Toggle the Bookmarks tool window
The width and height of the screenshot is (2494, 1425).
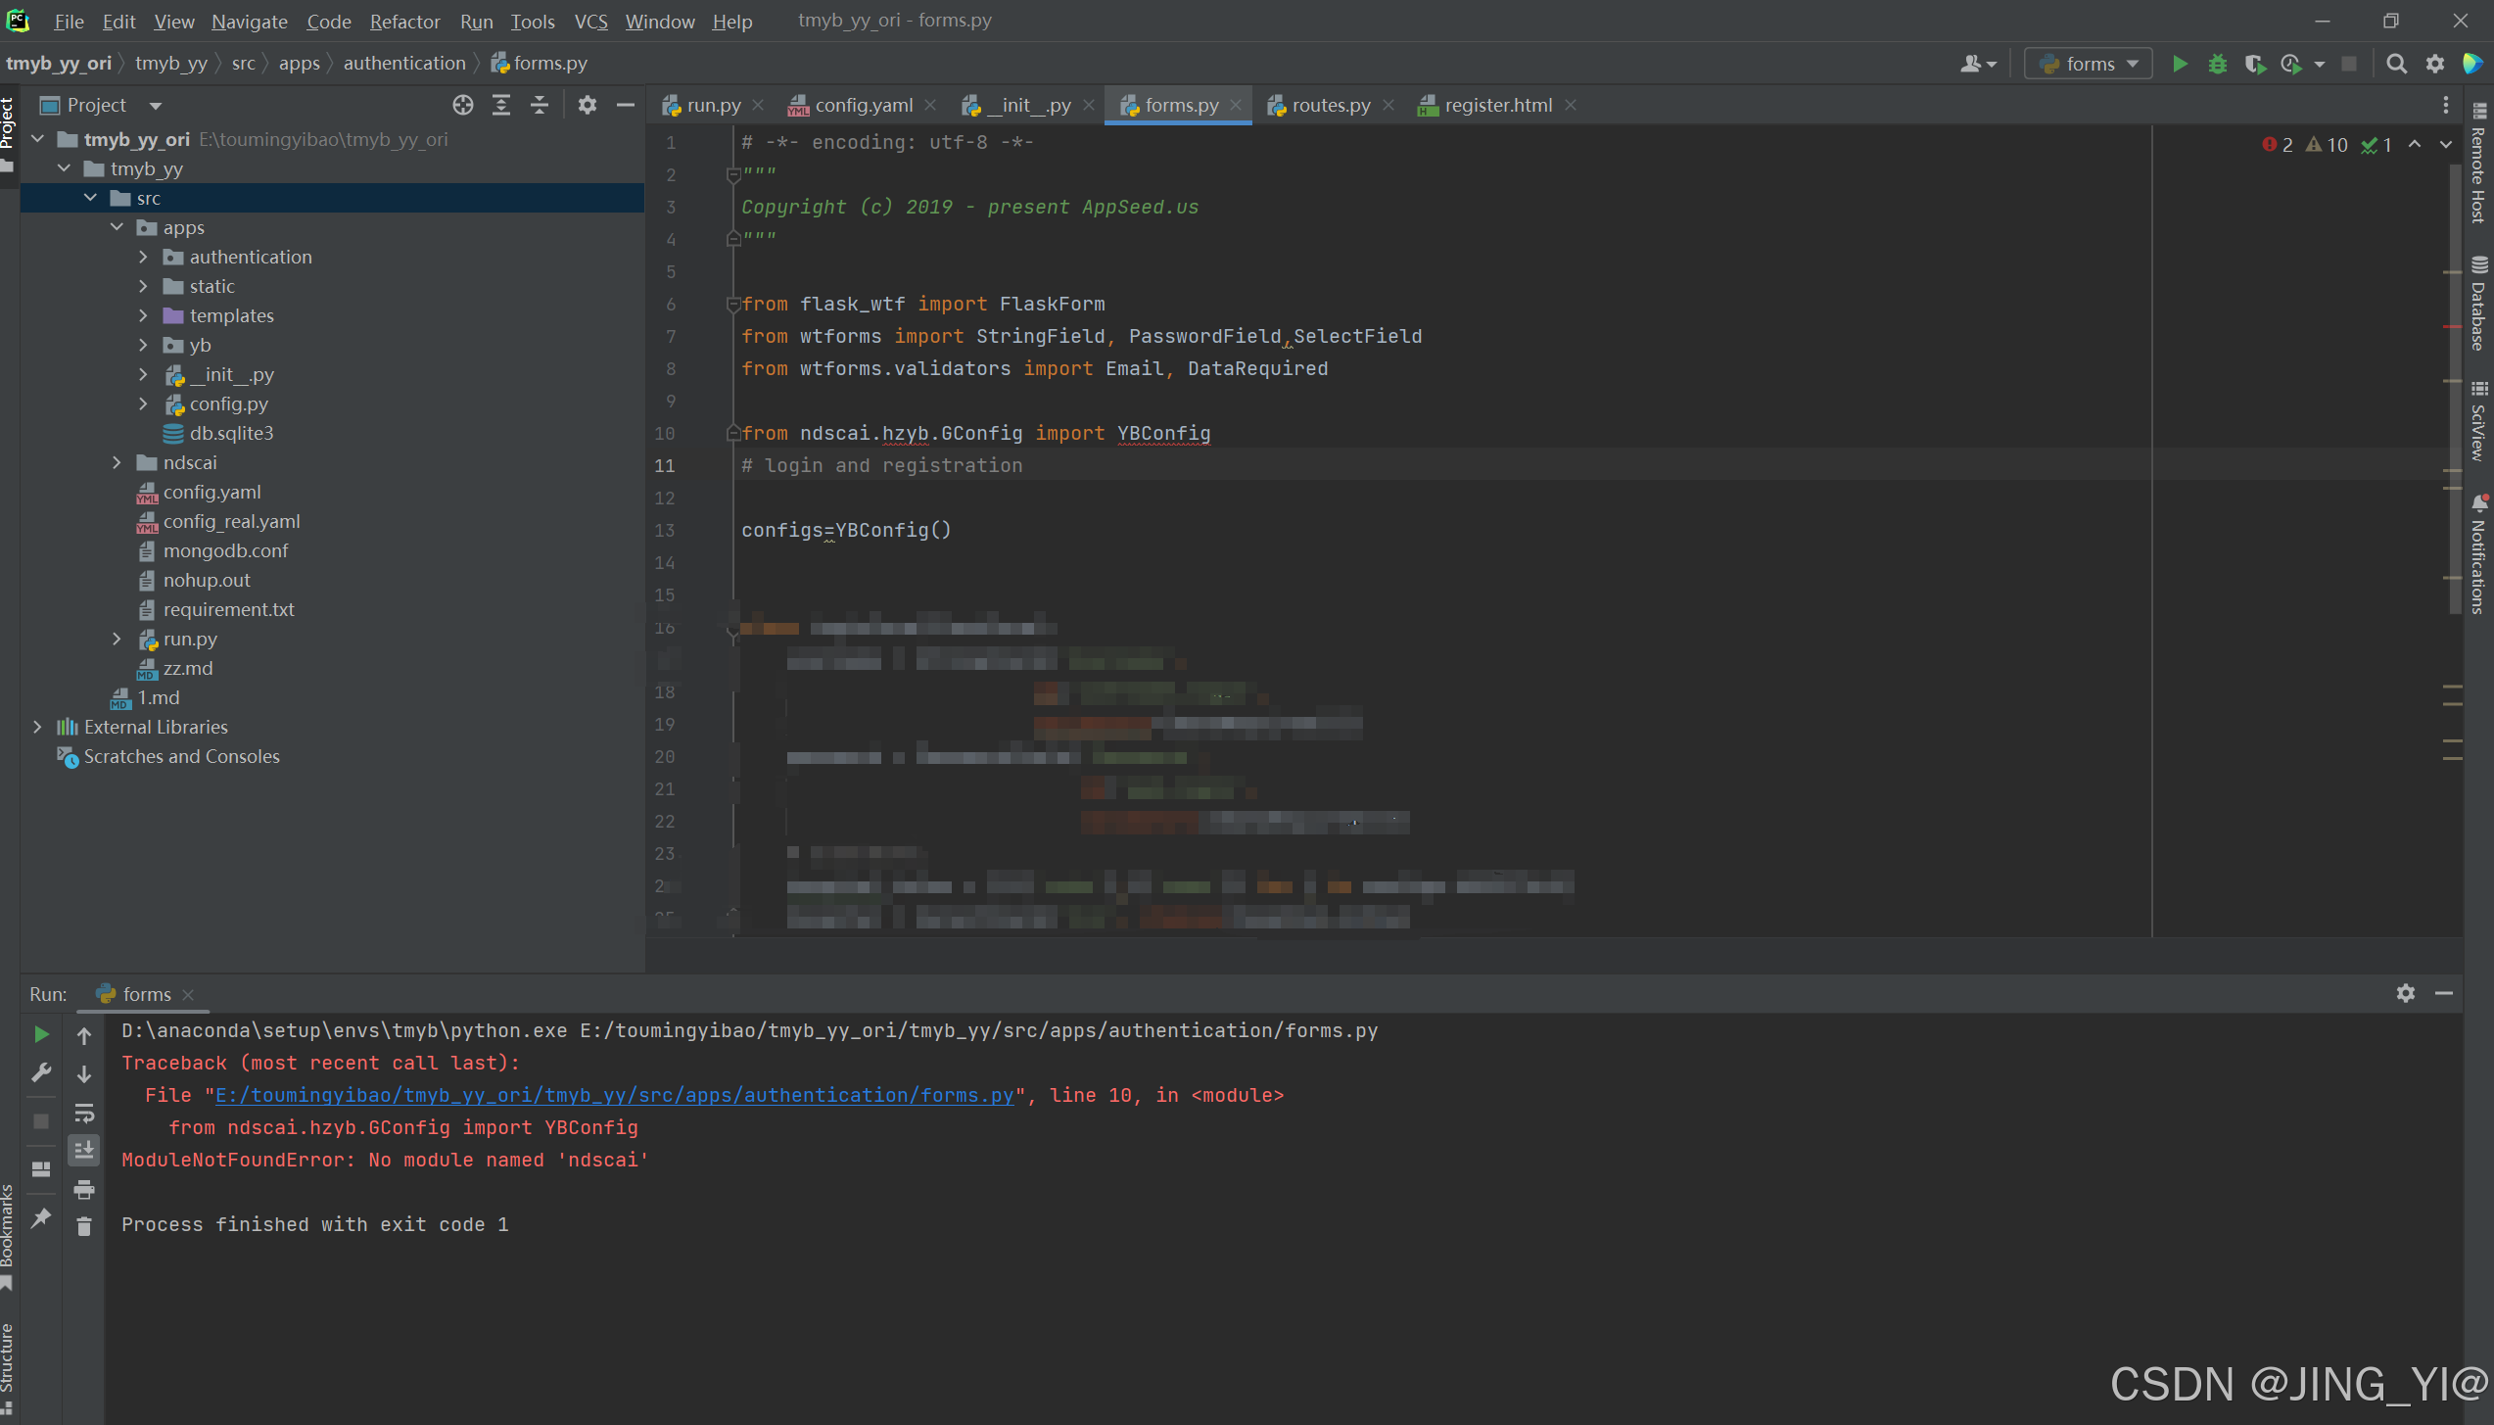(8, 1236)
